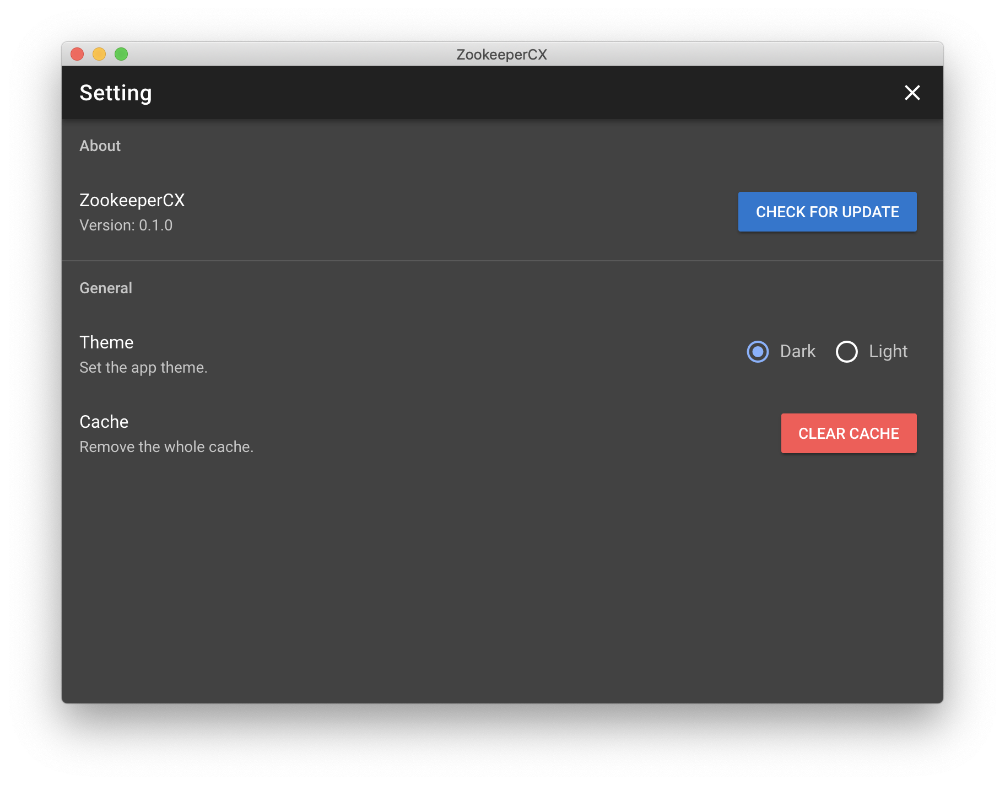The height and width of the screenshot is (785, 1005).
Task: Close the Setting panel with the X icon
Action: tap(912, 93)
